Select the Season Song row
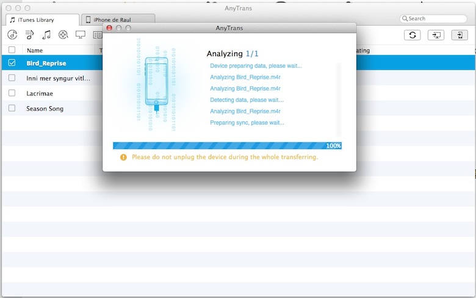The height and width of the screenshot is (298, 476). click(x=45, y=109)
